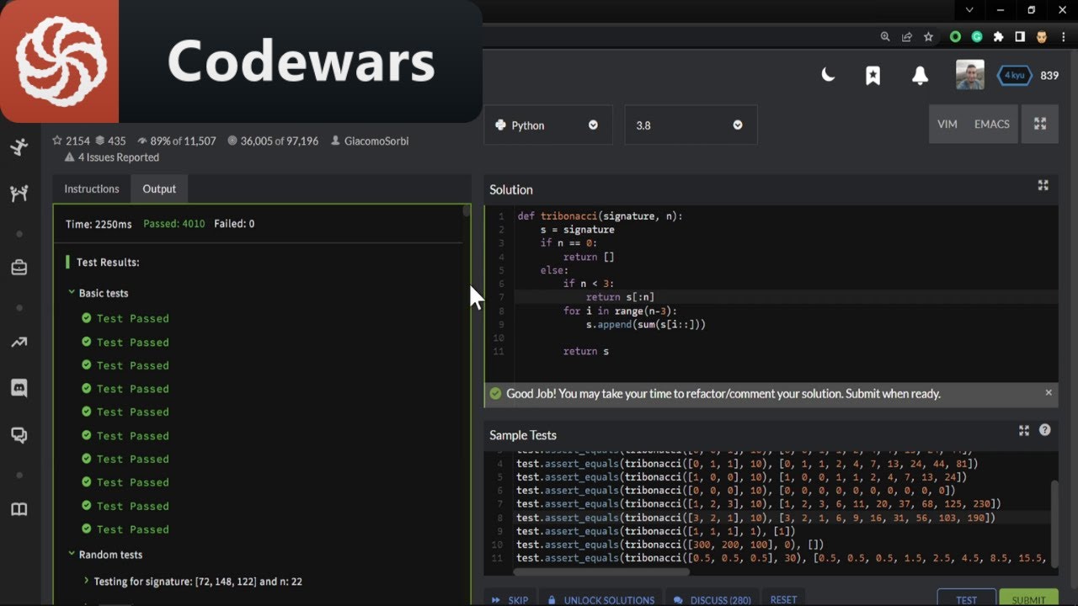1078x606 pixels.
Task: Open the Discord sidebar icon
Action: [19, 388]
